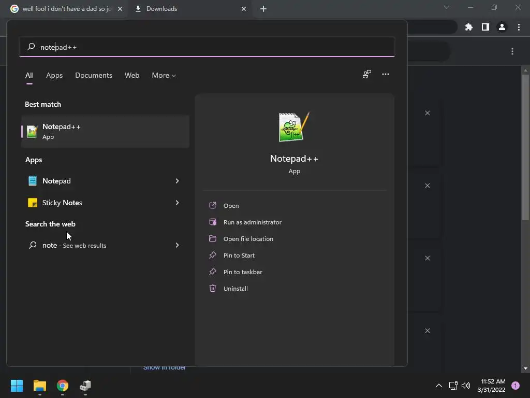Screen dimensions: 530x398
Task: Click the Pin to Start pin icon
Action: 213,255
